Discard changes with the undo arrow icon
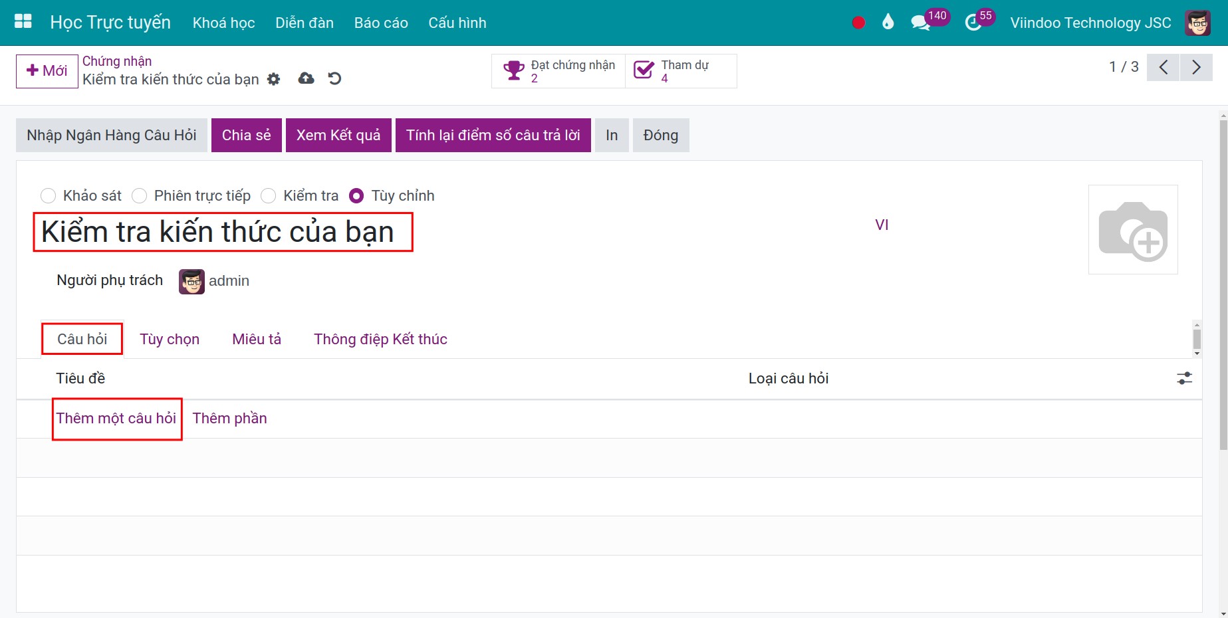Viewport: 1228px width, 618px height. 334,78
